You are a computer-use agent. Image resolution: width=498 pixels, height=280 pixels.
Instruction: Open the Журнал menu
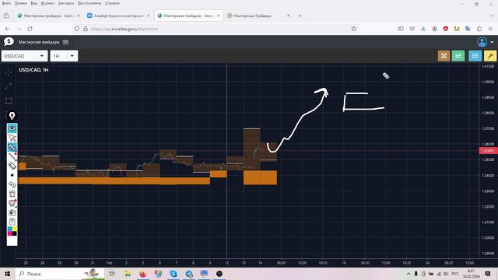(47, 3)
